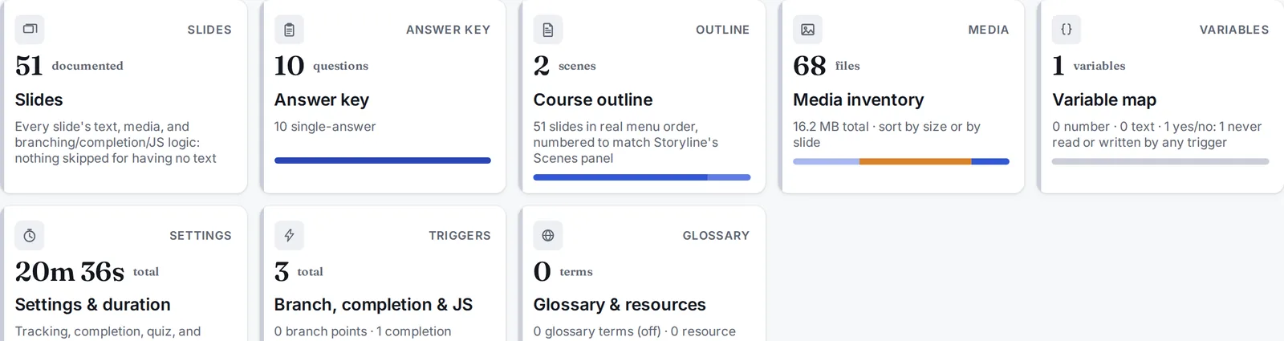The width and height of the screenshot is (1284, 341).
Task: Click the Answer Key clipboard icon
Action: pos(289,30)
